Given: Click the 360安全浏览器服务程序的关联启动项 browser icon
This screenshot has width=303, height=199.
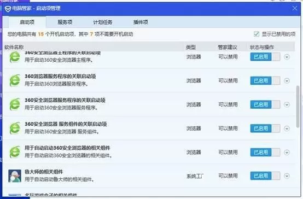Looking at the screenshot, I should point(15,104).
